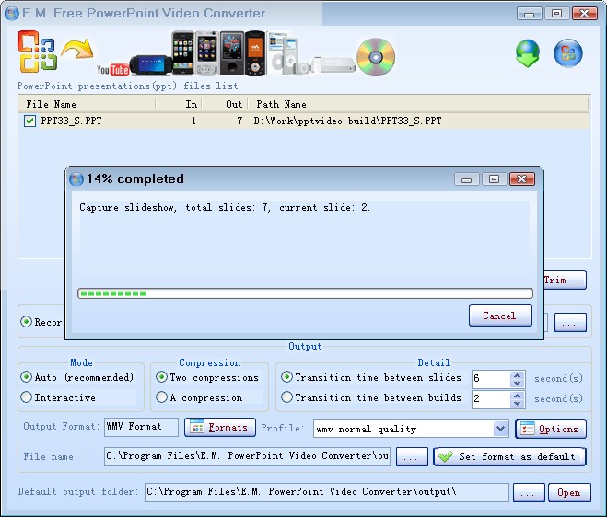Click the black iPhone device icon
This screenshot has width=607, height=517.
[x=182, y=53]
